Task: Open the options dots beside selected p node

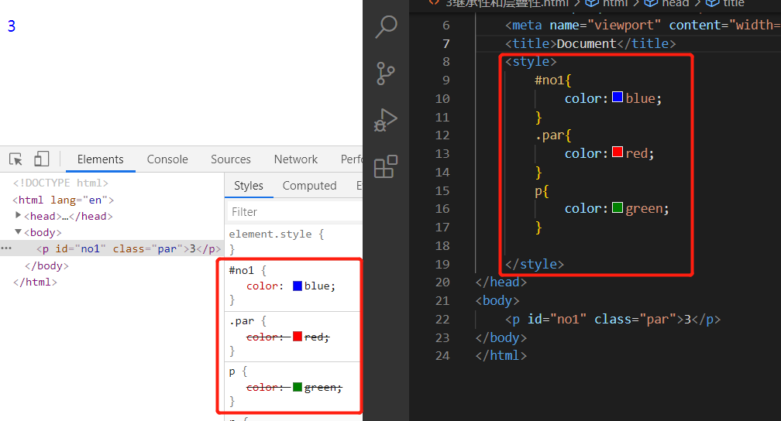Action: [x=6, y=248]
